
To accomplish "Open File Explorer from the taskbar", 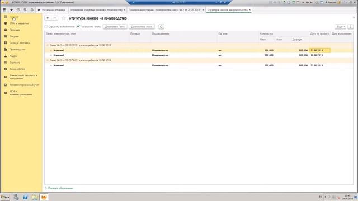I will coord(35,197).
